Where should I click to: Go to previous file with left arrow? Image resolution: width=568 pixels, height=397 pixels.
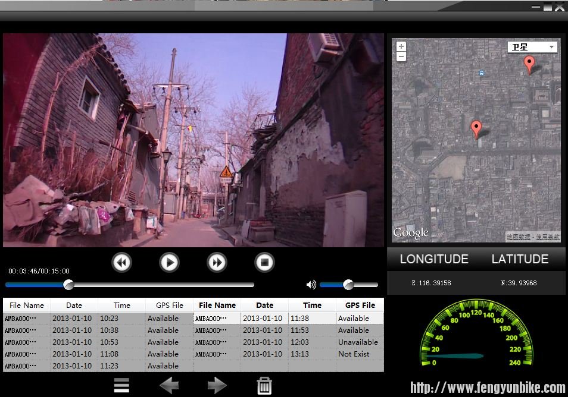coord(169,385)
